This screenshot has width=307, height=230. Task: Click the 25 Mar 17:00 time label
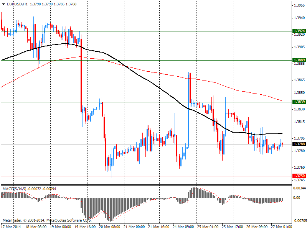coord(233,227)
